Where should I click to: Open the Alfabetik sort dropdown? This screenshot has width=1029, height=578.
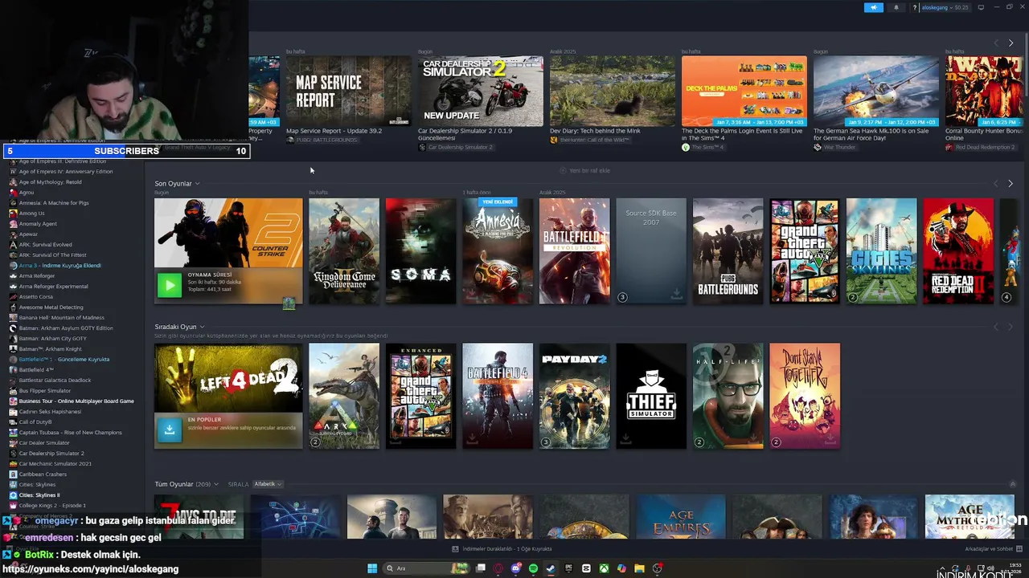point(268,484)
